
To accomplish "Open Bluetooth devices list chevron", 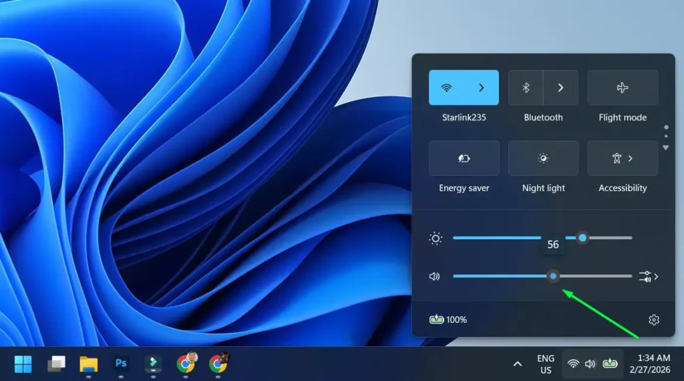I will click(x=561, y=88).
